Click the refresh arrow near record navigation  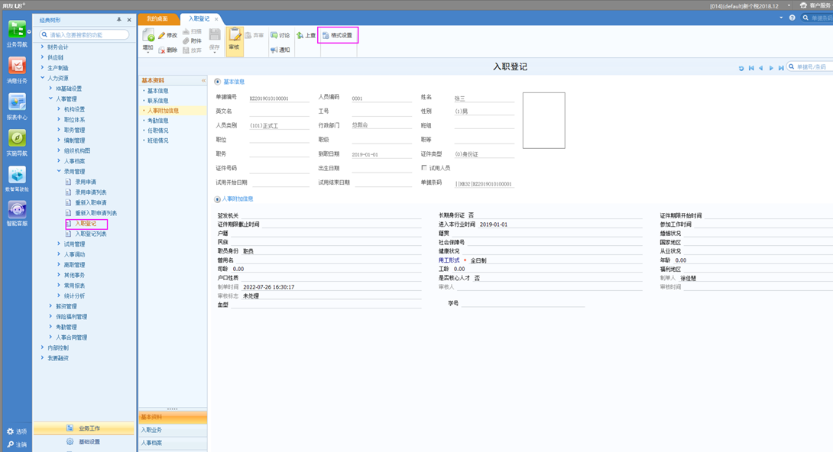741,68
